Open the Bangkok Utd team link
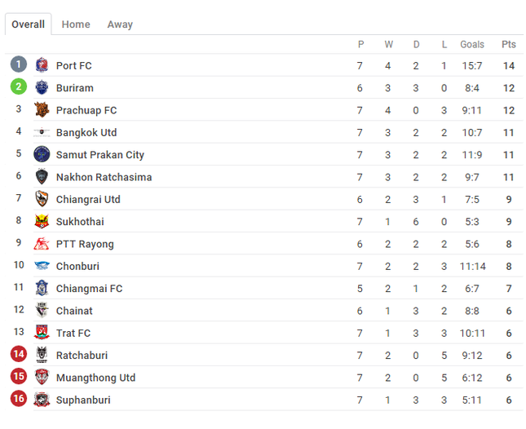526x429 pixels. [x=86, y=132]
